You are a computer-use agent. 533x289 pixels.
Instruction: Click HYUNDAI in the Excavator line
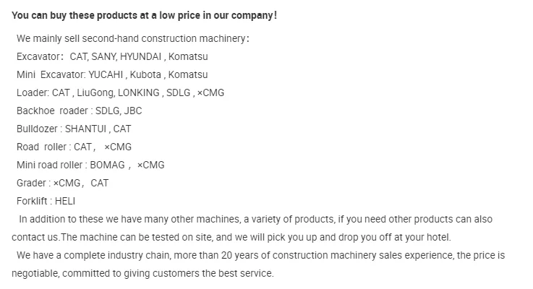point(141,56)
